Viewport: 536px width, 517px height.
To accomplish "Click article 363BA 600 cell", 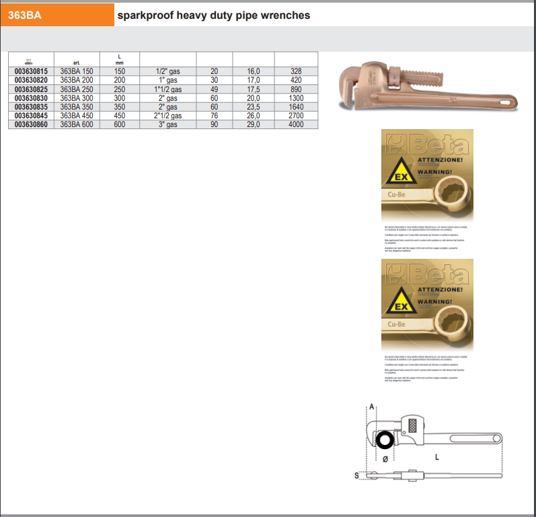I will pyautogui.click(x=77, y=124).
